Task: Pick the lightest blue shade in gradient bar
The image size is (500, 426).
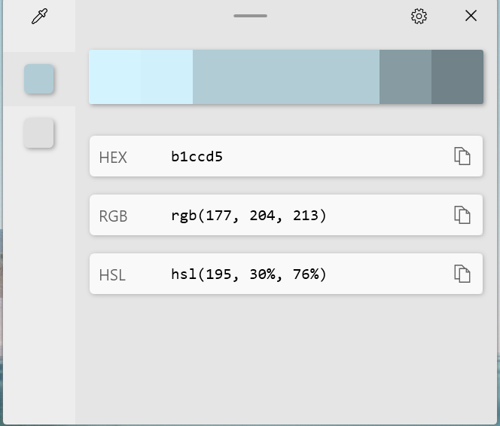Action: [114, 77]
